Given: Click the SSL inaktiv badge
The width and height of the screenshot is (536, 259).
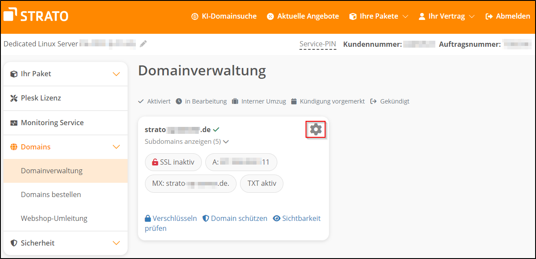Looking at the screenshot, I should coord(173,162).
